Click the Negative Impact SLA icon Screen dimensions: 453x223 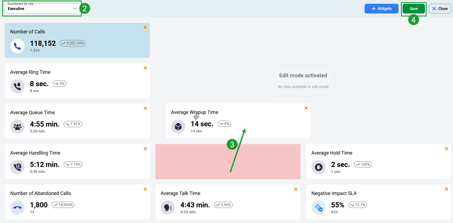tap(318, 208)
